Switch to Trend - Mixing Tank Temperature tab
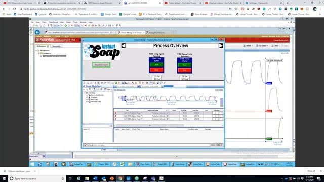Viewport: 324px width, 182px height. tap(132, 32)
